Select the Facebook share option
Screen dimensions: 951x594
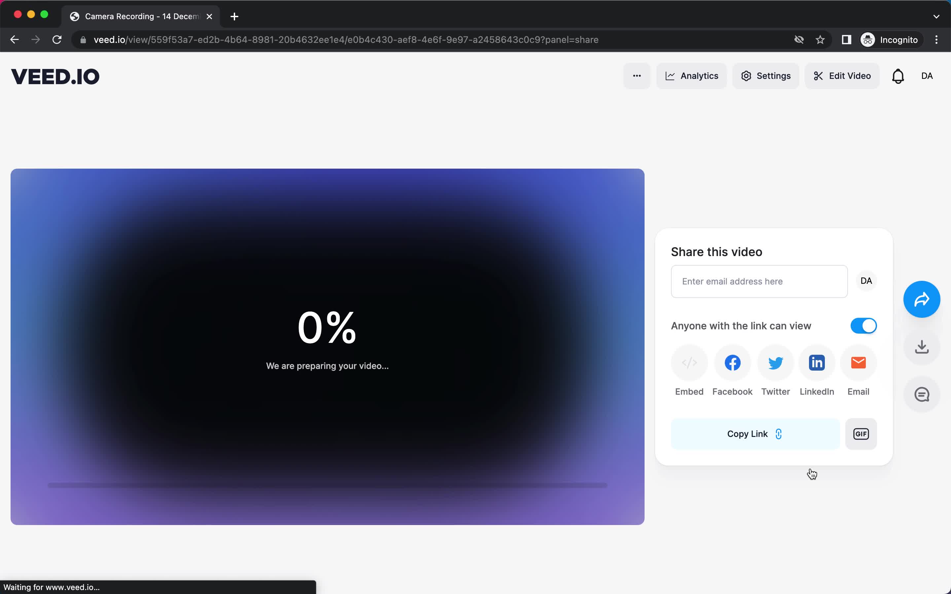(x=732, y=363)
